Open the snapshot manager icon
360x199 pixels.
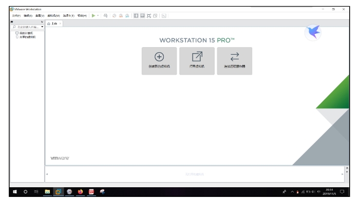[x=127, y=15]
